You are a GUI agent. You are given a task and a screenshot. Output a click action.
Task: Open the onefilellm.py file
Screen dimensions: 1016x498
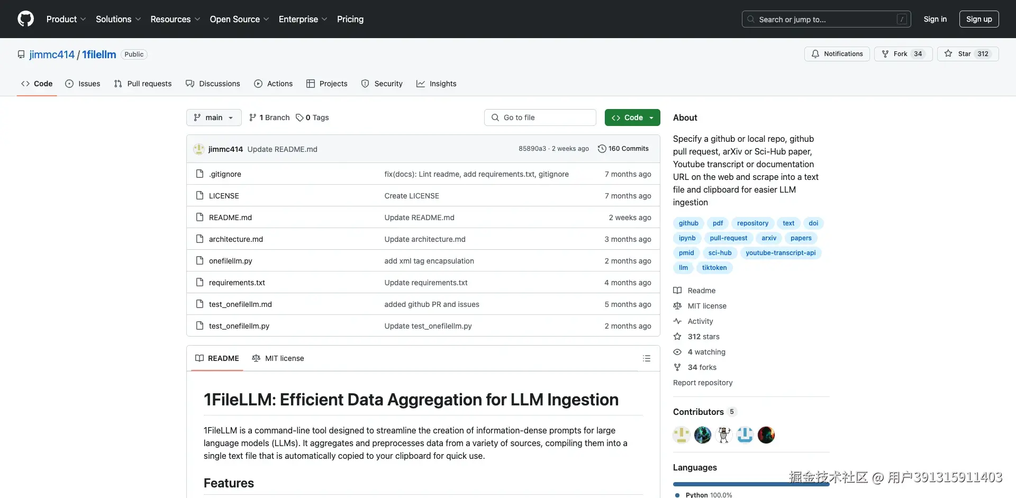231,261
